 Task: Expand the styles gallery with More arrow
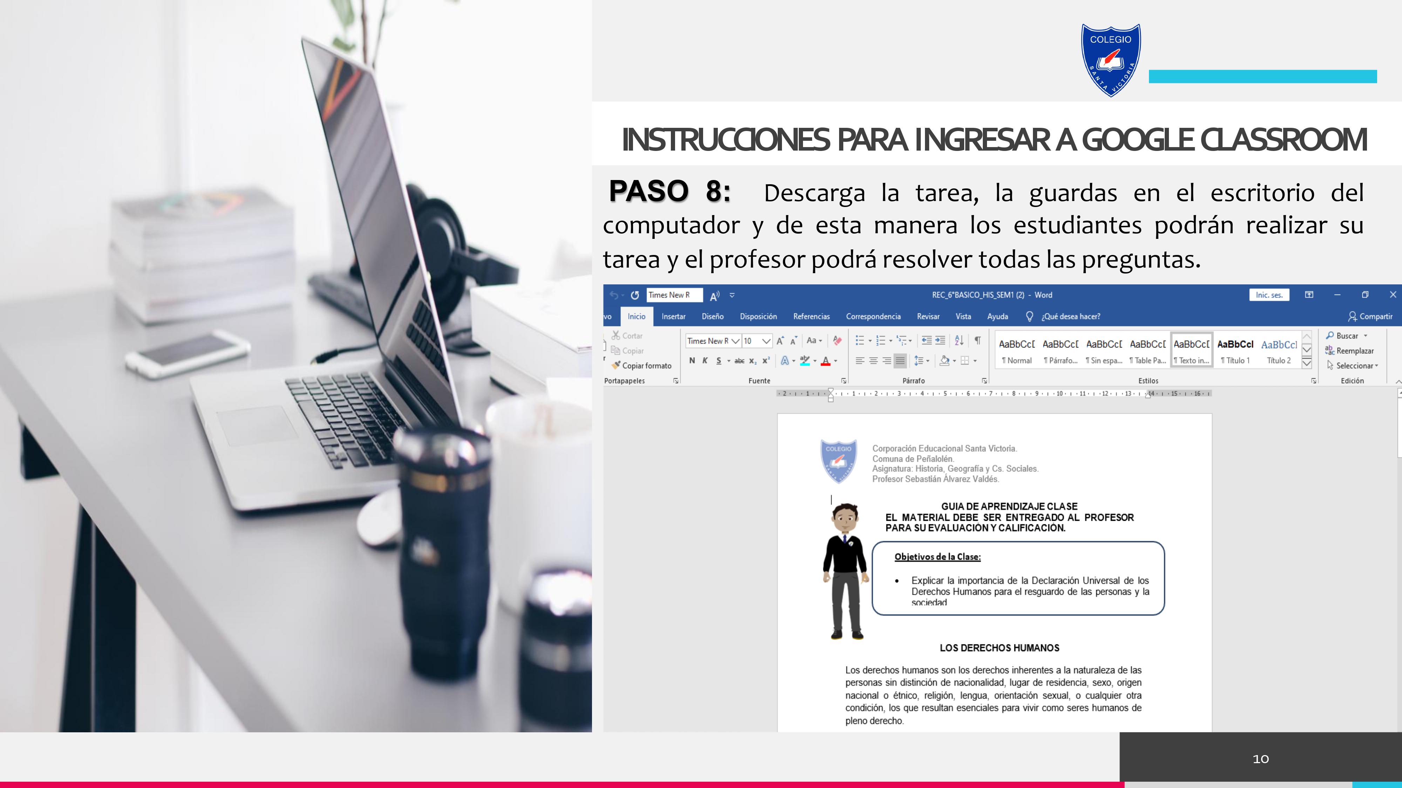click(1307, 363)
